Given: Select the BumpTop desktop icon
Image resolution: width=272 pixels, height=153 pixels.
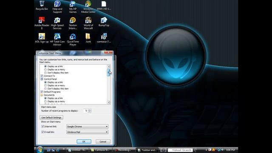Looking at the screenshot, I should [x=104, y=22].
